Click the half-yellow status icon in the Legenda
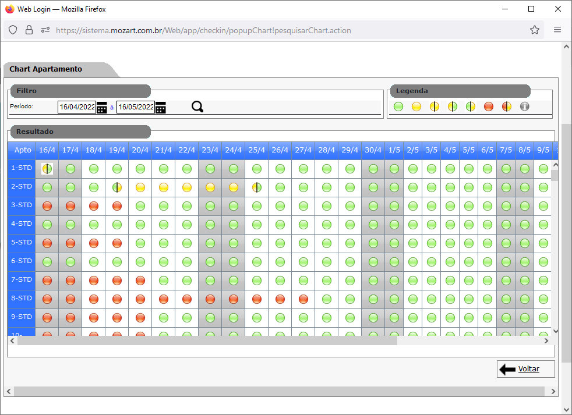This screenshot has width=572, height=415. coord(434,107)
